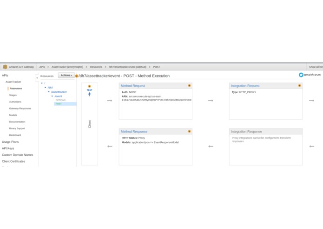323x229 pixels.
Task: Click the Client label
Action: click(89, 124)
